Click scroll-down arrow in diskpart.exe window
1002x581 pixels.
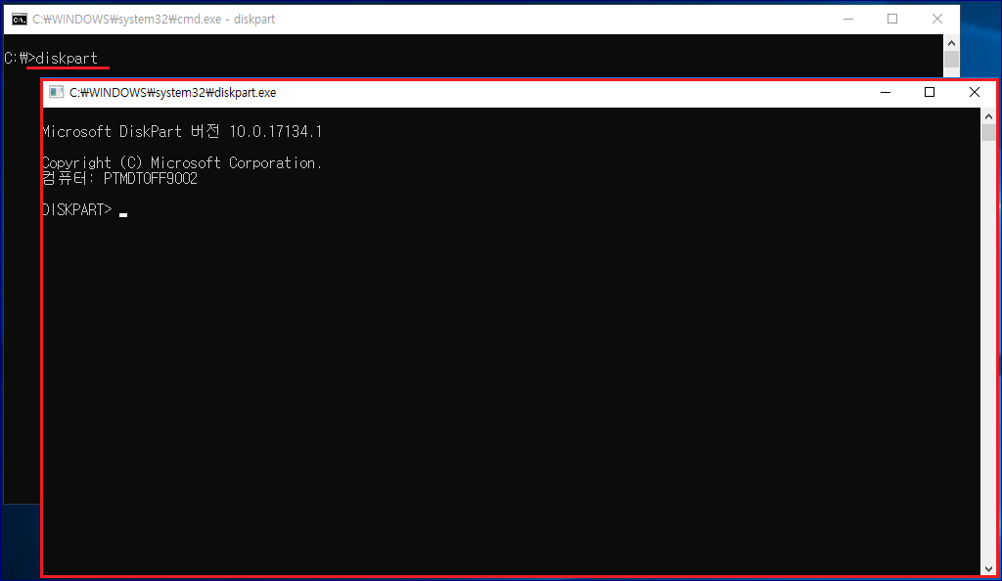(988, 568)
